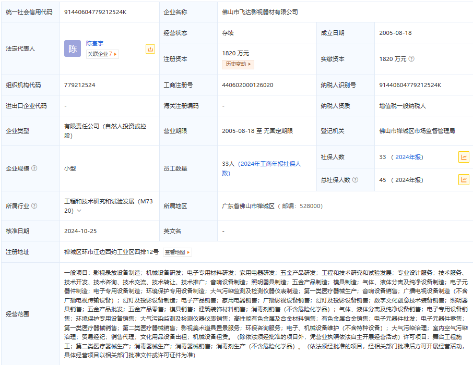Click help icon next to 总社保人数
This screenshot has width=473, height=365.
pyautogui.click(x=356, y=180)
